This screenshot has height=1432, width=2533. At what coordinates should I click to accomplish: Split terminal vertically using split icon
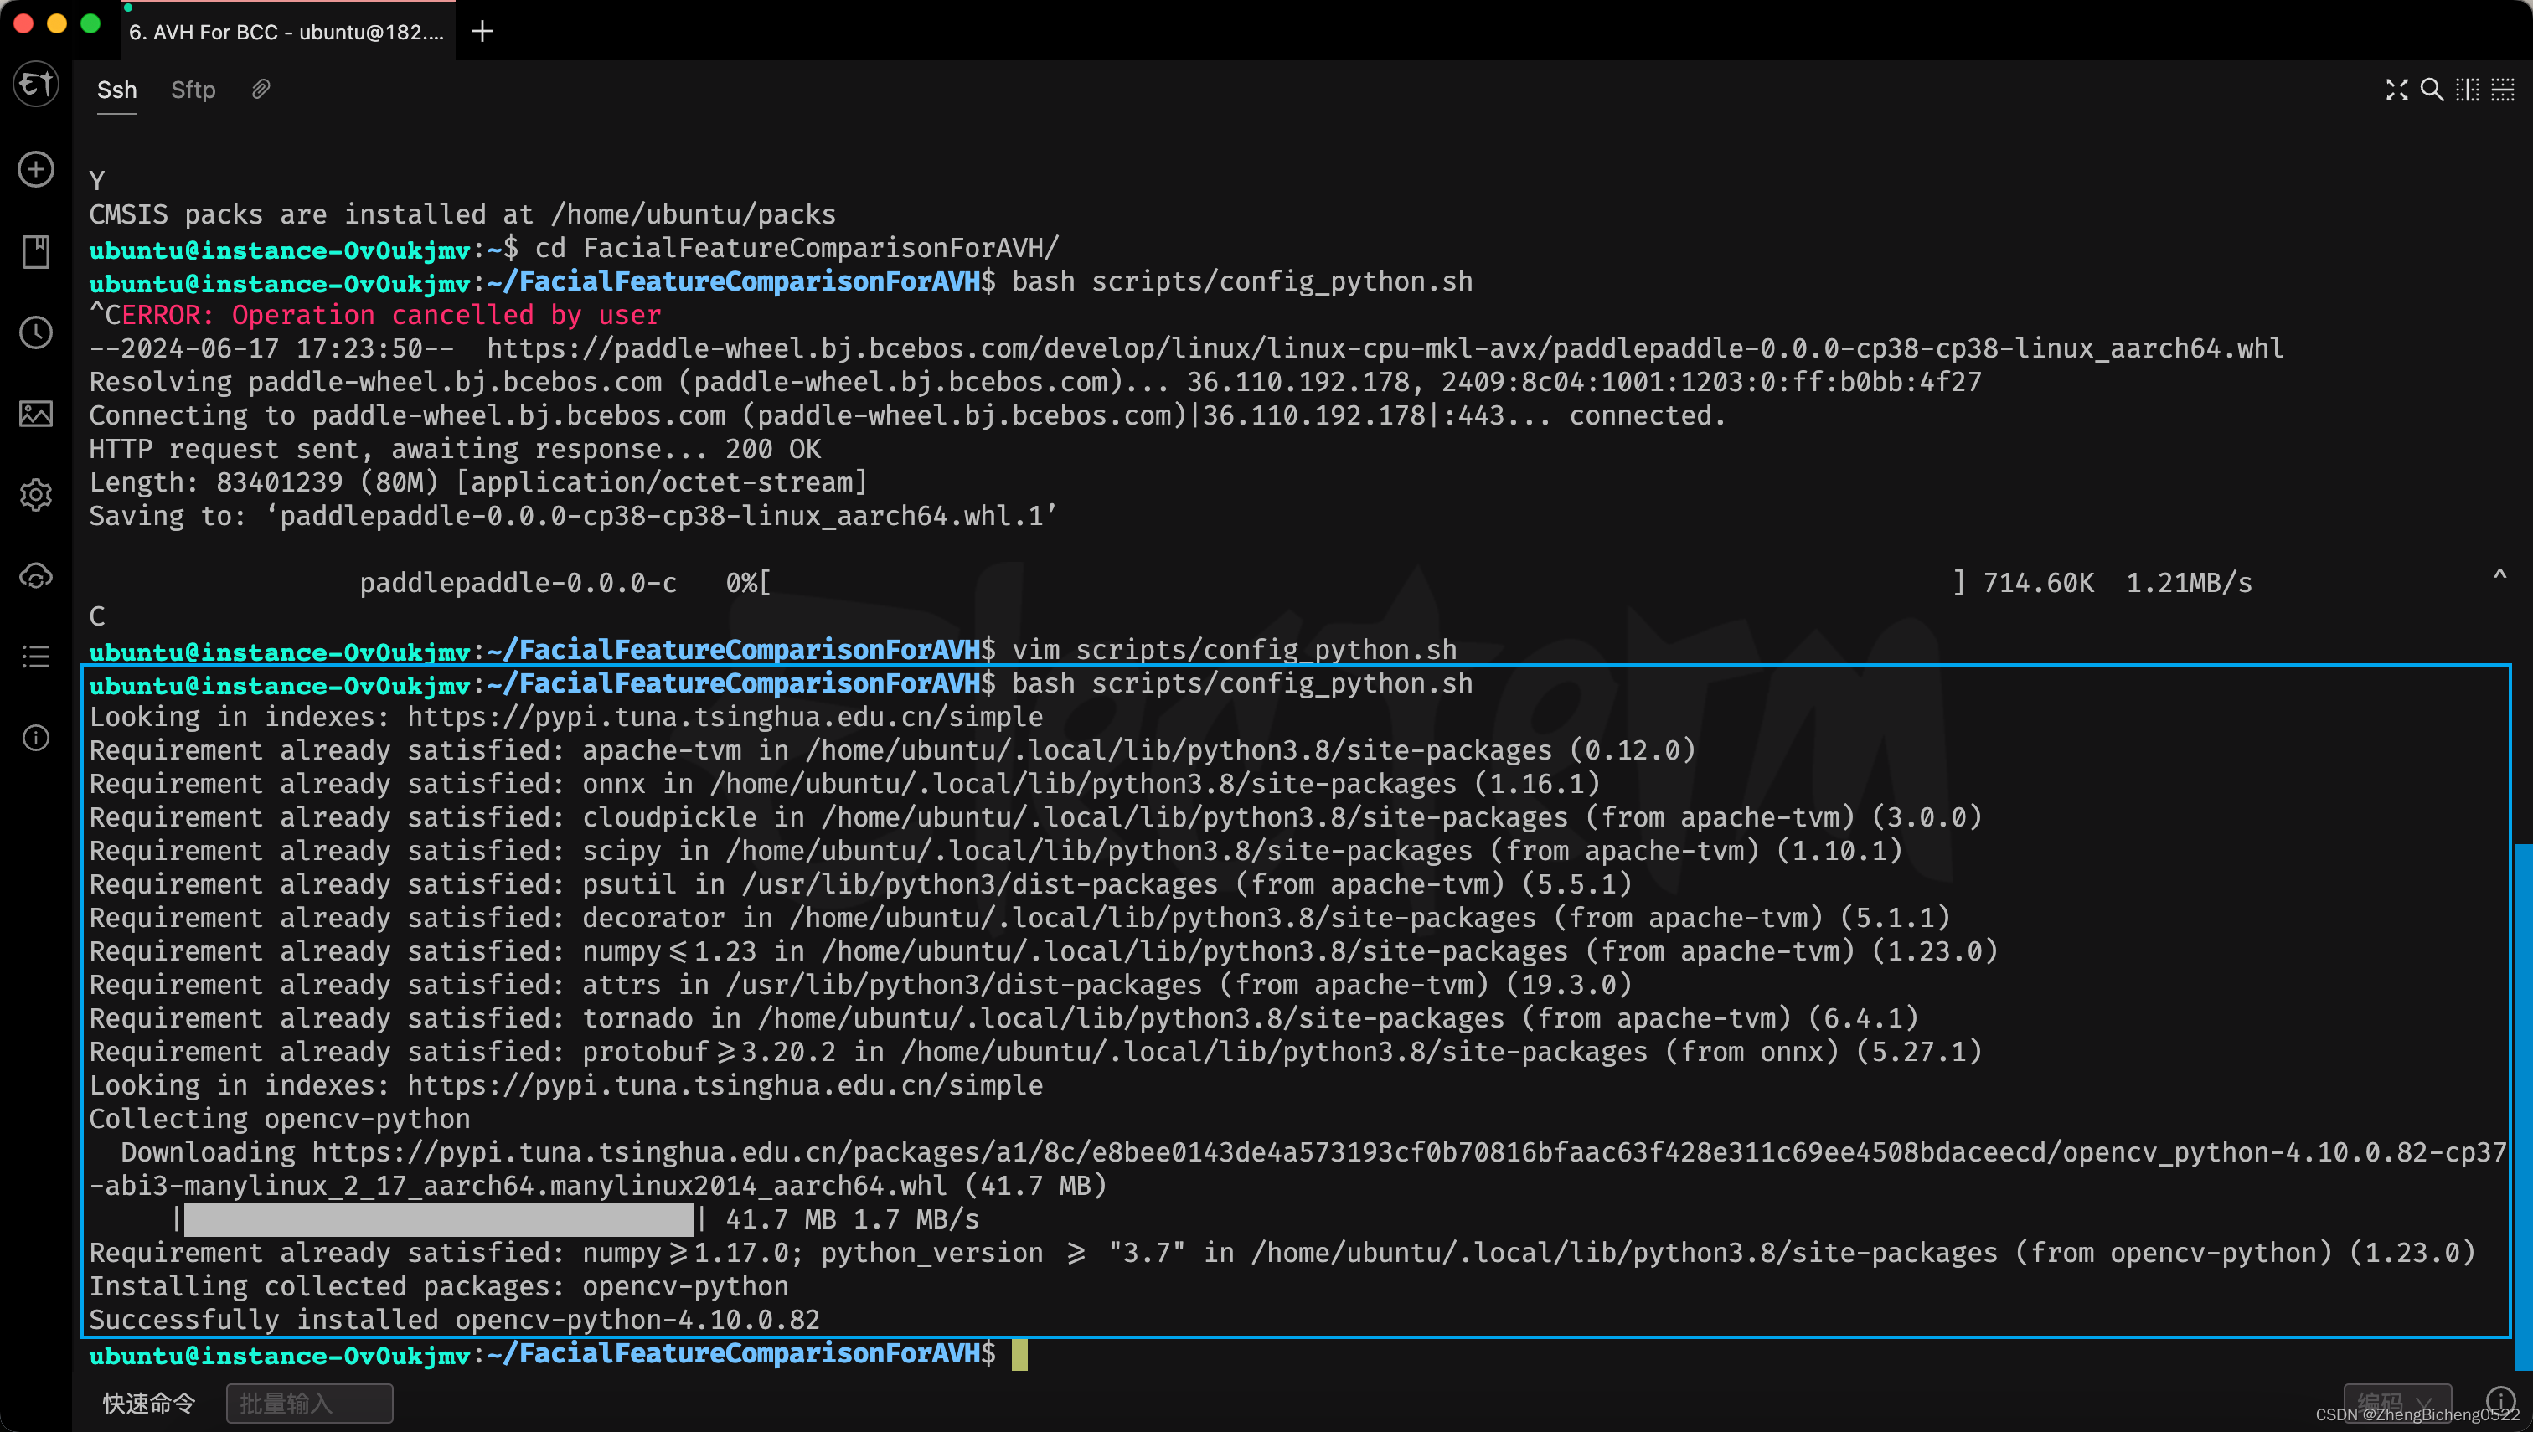pos(2466,90)
